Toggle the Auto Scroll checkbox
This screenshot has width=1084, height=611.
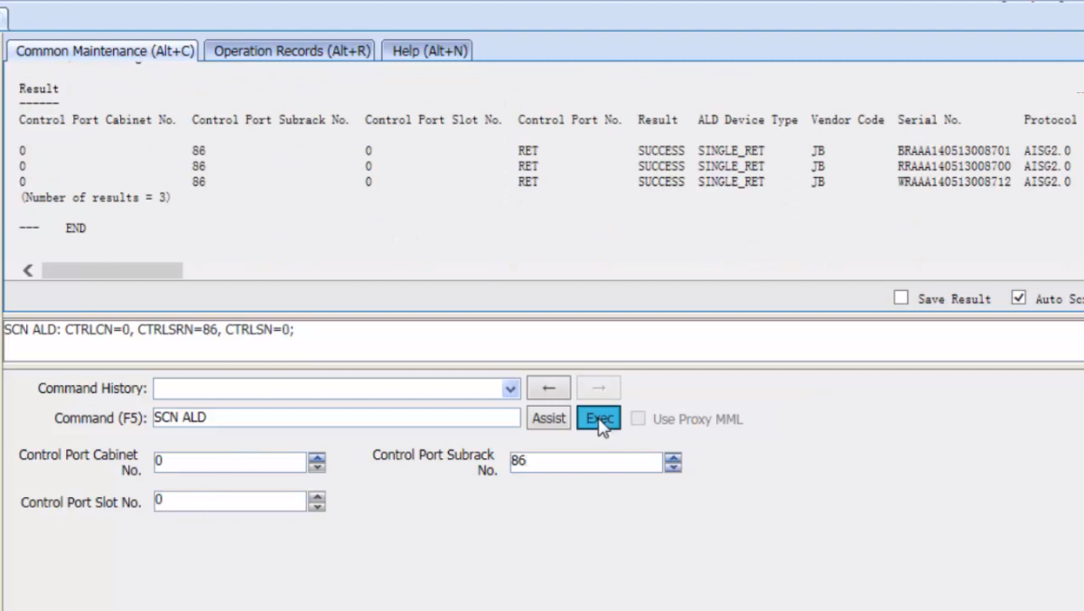[x=1019, y=297]
